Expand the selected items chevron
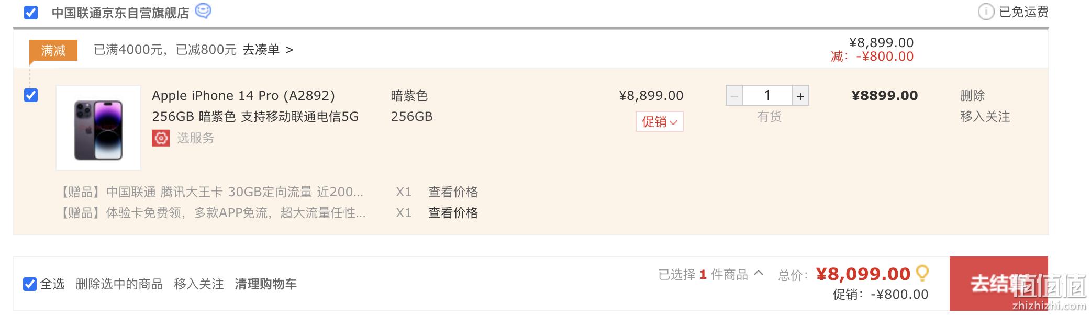The height and width of the screenshot is (315, 1091). 759,273
